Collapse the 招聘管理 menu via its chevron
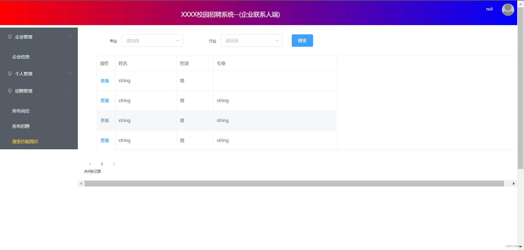 click(70, 90)
